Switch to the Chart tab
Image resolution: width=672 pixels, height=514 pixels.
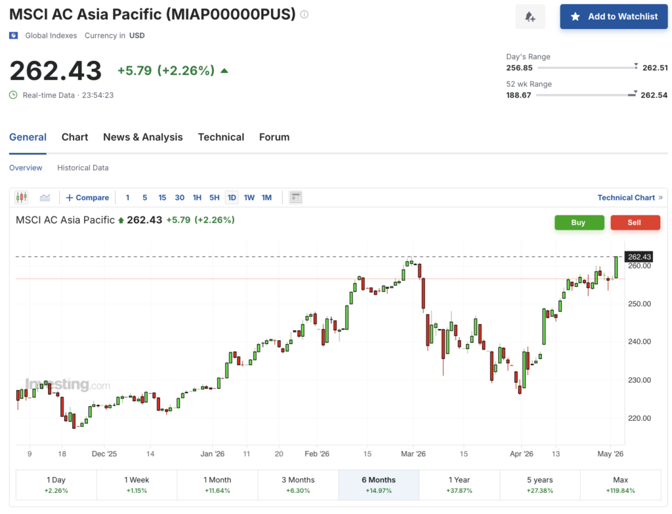(x=75, y=137)
